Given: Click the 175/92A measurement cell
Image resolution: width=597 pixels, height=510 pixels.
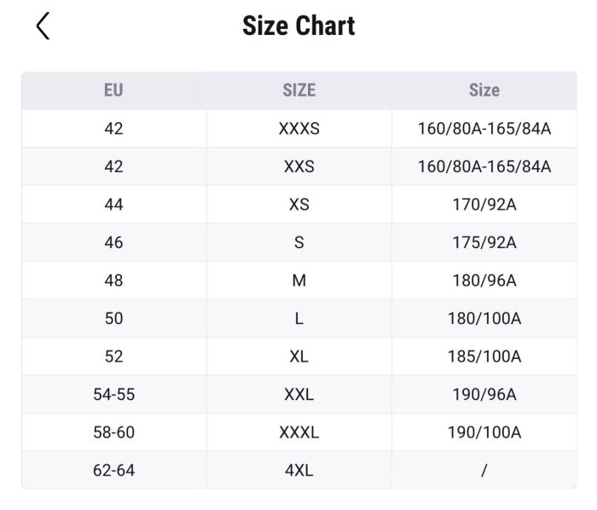Looking at the screenshot, I should pyautogui.click(x=484, y=242).
